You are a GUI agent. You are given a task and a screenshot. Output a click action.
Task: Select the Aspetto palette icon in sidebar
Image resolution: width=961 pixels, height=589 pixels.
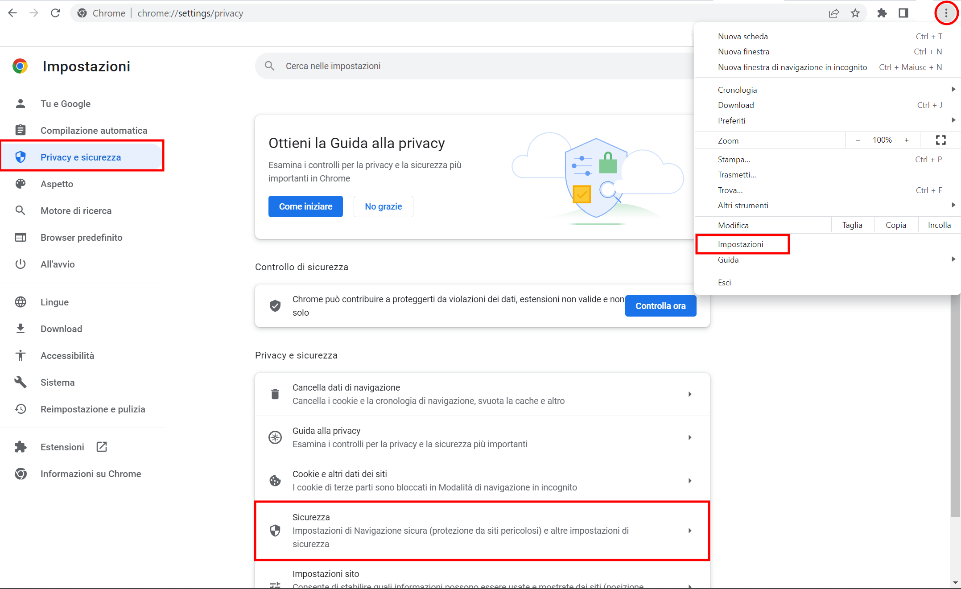[21, 184]
